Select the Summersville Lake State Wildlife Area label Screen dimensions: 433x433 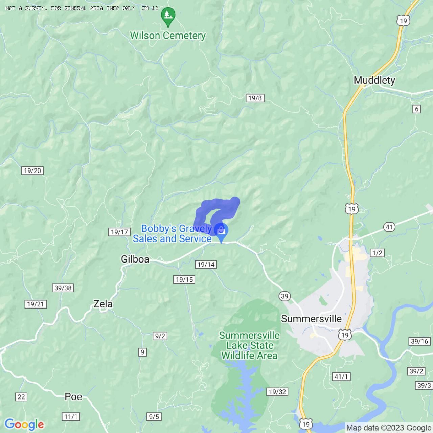coord(249,345)
